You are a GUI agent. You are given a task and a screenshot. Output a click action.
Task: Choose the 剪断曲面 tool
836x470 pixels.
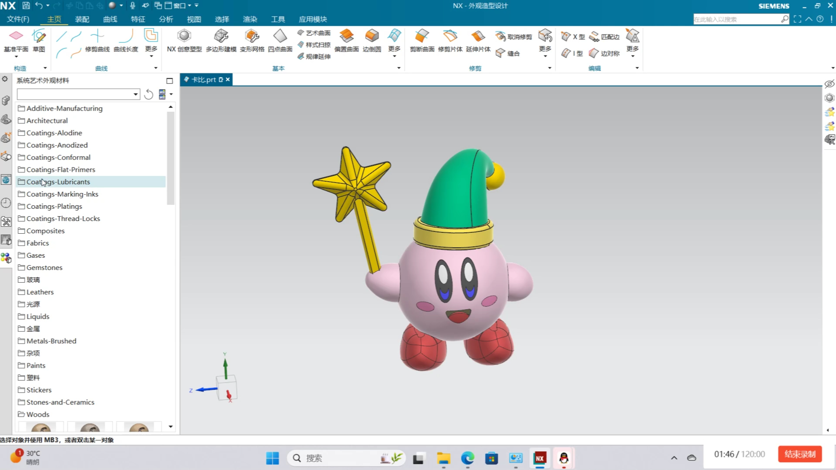coord(422,41)
